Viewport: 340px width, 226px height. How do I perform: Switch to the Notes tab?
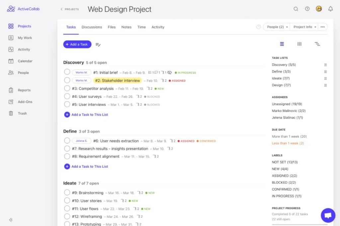point(127,27)
